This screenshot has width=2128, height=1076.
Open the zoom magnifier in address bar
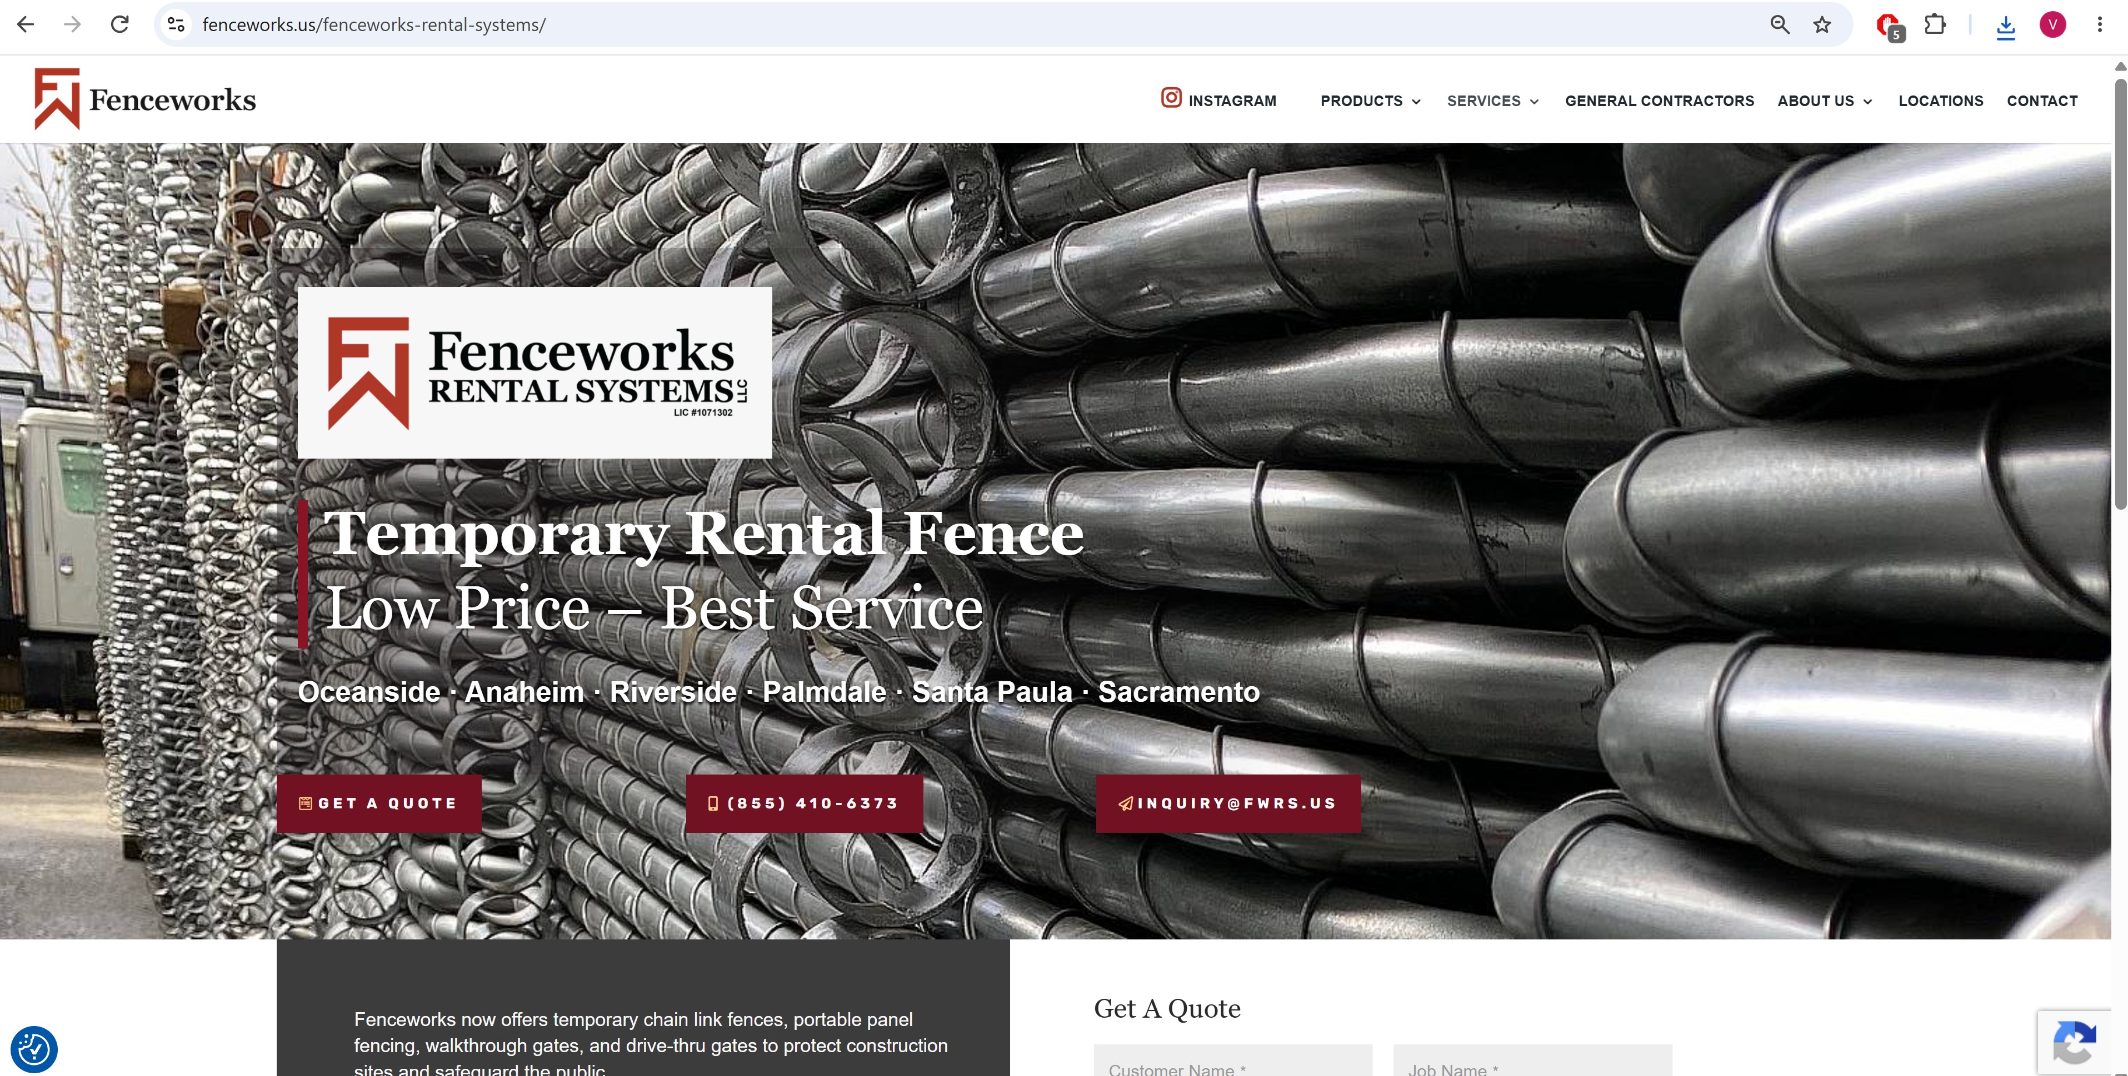pos(1780,25)
